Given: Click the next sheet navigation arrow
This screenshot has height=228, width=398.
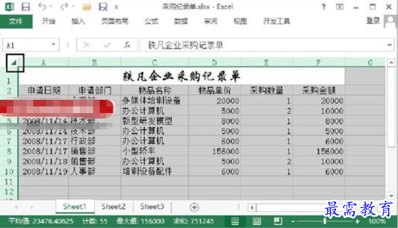Looking at the screenshot, I should pyautogui.click(x=32, y=207).
